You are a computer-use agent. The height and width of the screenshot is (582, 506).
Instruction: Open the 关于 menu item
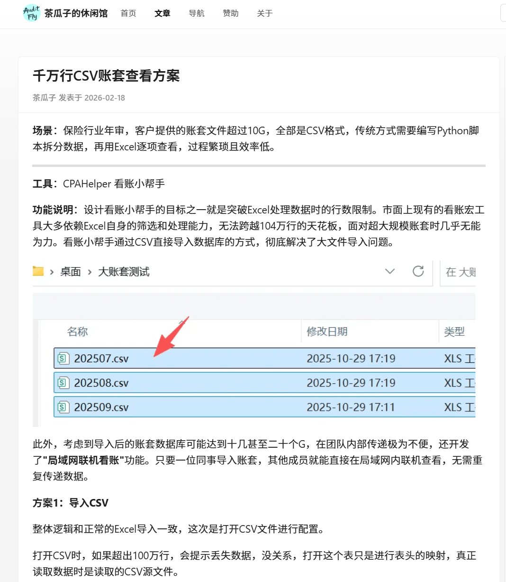point(265,13)
